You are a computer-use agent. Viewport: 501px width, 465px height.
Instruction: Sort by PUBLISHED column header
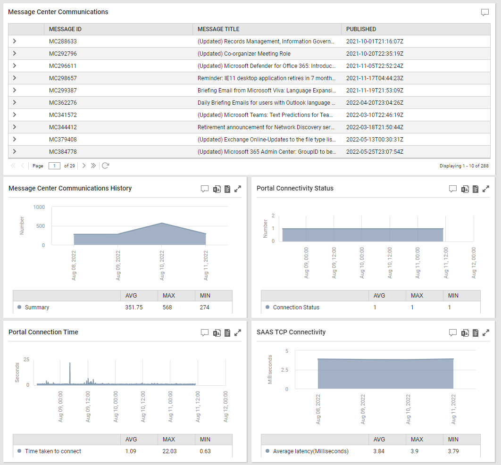click(x=416, y=29)
